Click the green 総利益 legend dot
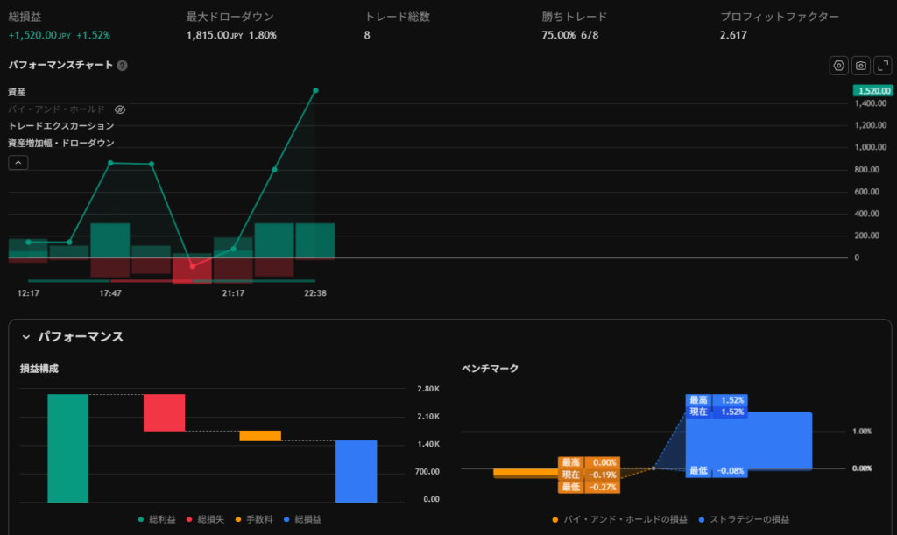897x535 pixels. (x=142, y=519)
